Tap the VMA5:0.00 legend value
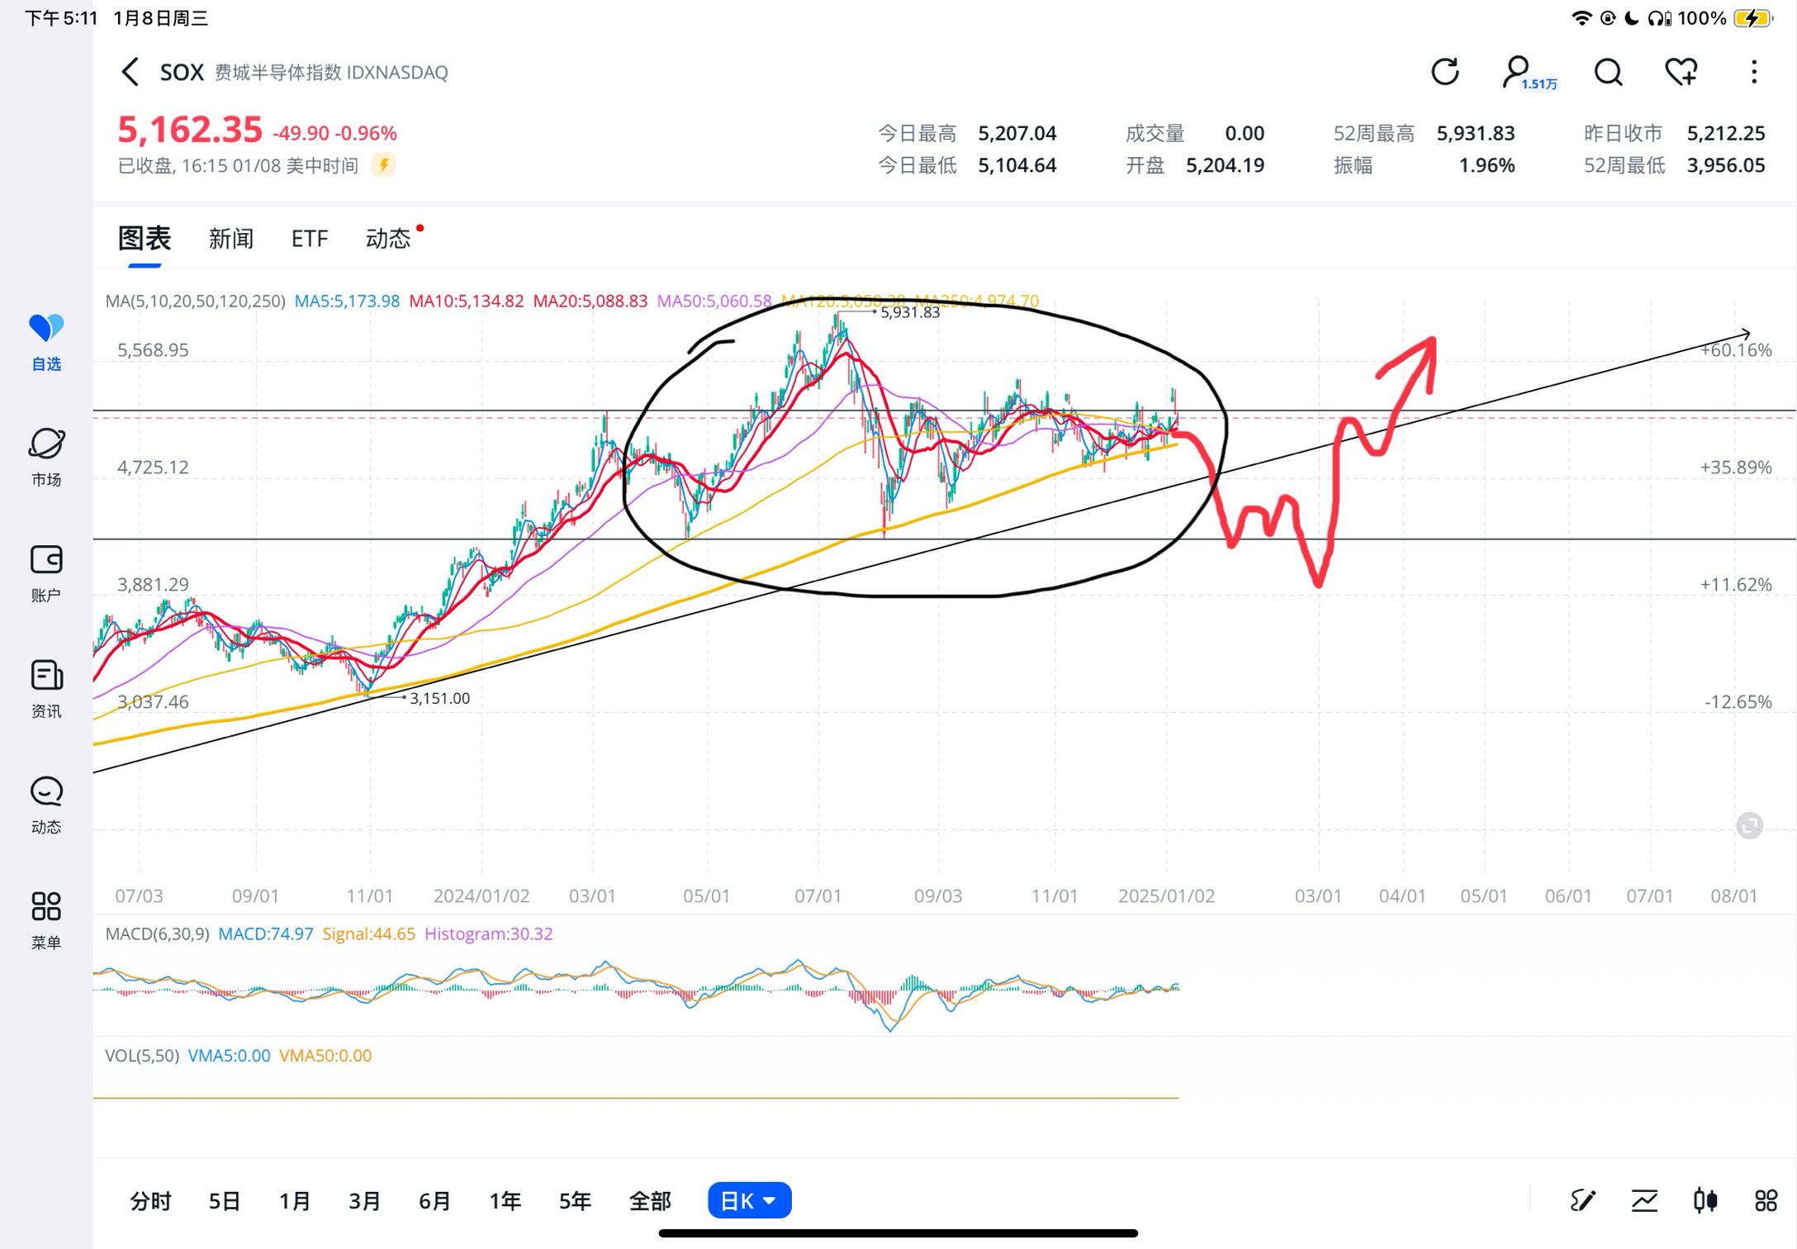This screenshot has width=1797, height=1249. tap(229, 1055)
